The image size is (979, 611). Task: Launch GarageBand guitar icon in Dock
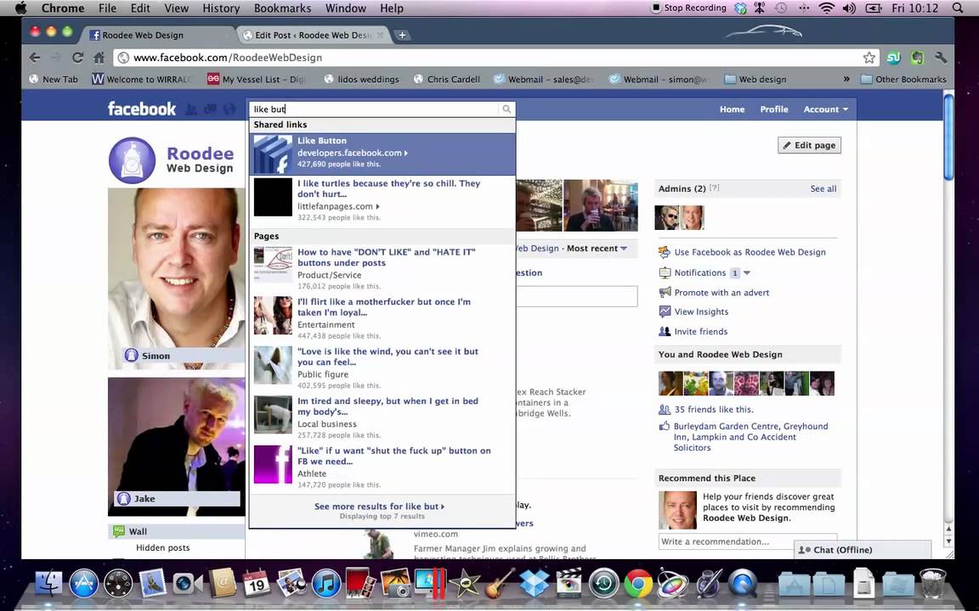click(500, 584)
